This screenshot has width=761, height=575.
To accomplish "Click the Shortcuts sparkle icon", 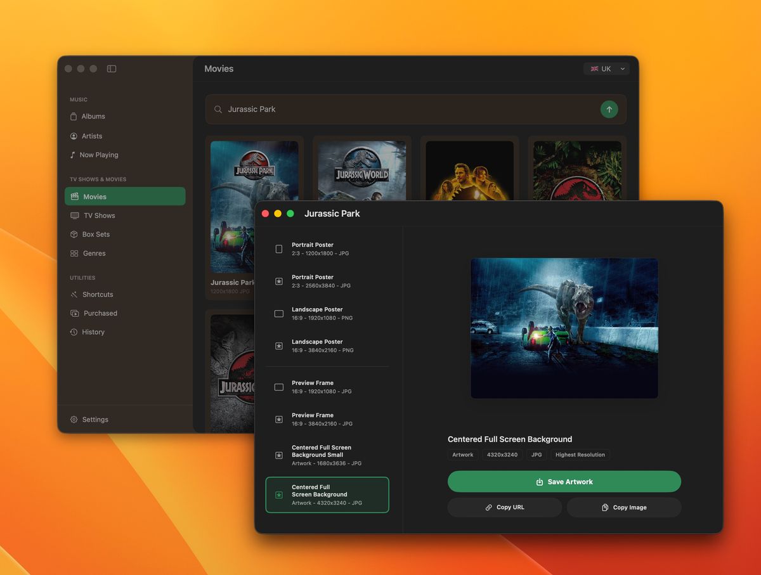I will (x=74, y=294).
